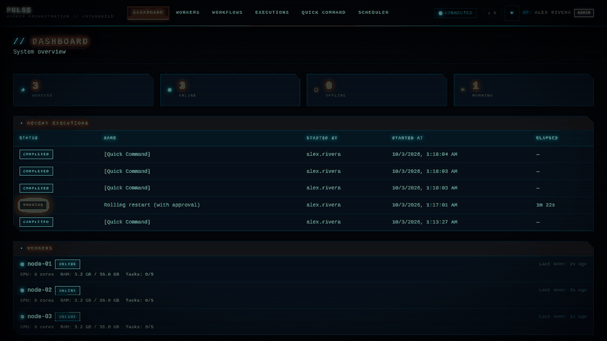The height and width of the screenshot is (341, 607).
Task: Click the Name column header
Action: 110,138
